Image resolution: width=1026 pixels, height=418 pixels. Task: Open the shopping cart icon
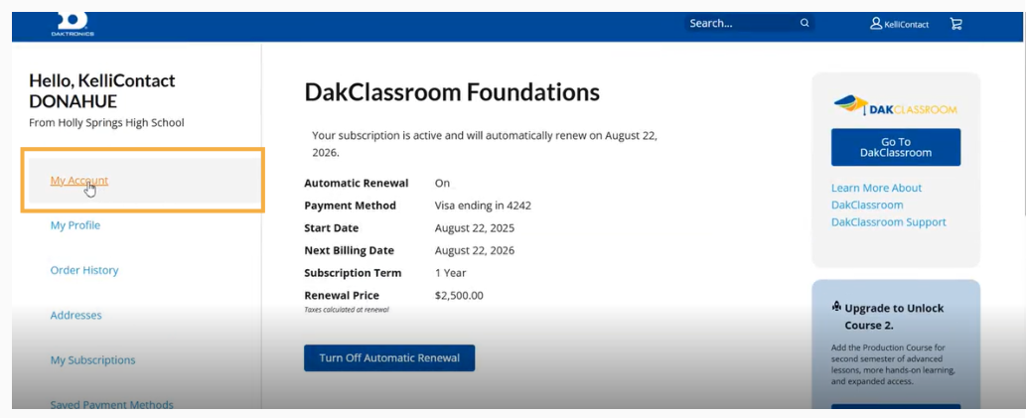click(x=955, y=24)
